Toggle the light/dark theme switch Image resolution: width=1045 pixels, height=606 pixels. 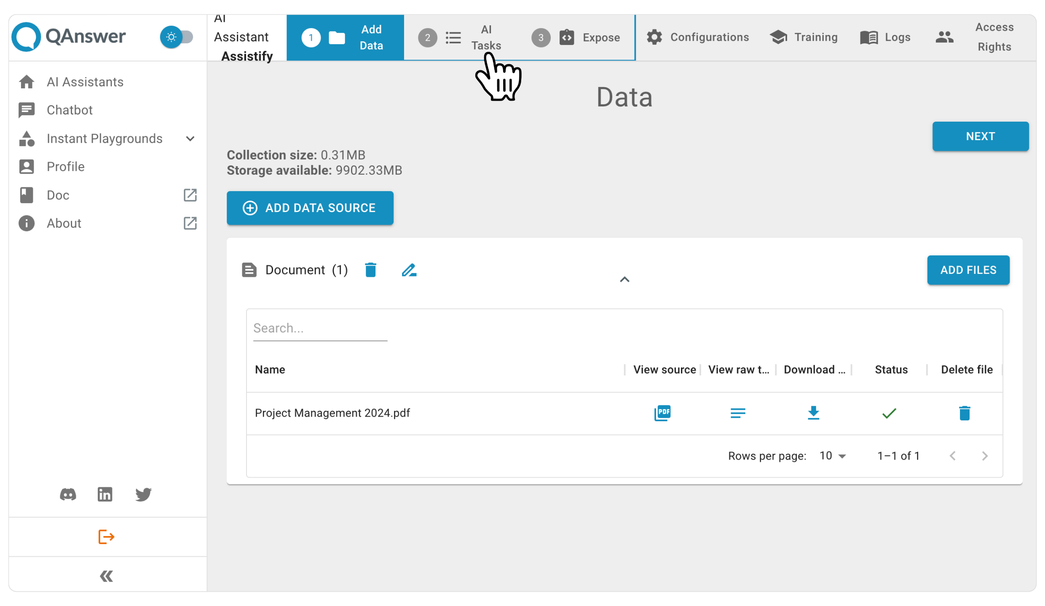(177, 37)
